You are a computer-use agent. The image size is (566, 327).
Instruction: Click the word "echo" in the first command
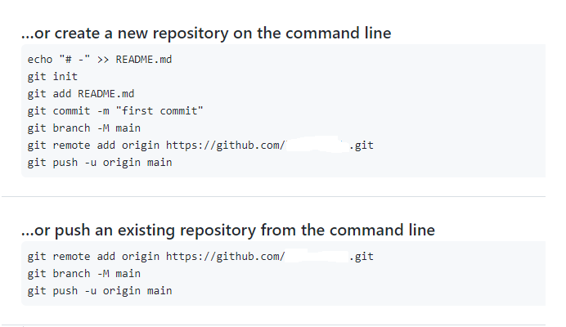pyautogui.click(x=40, y=59)
